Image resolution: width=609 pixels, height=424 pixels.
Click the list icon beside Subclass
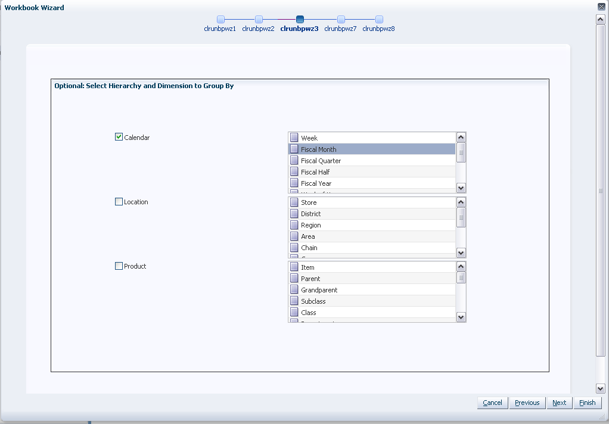(294, 301)
